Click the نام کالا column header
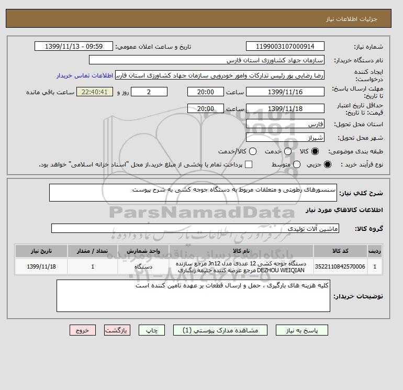This screenshot has height=390, width=403. [241, 251]
